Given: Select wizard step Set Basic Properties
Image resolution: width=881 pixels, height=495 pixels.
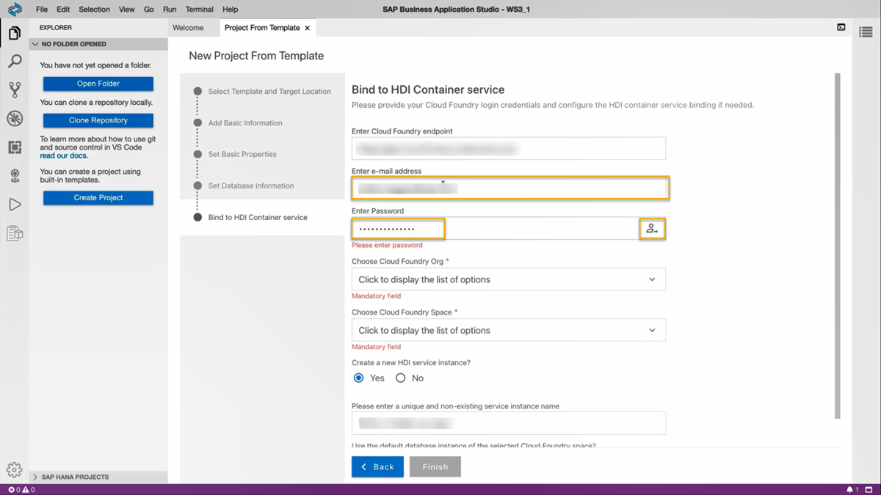Looking at the screenshot, I should (x=242, y=155).
